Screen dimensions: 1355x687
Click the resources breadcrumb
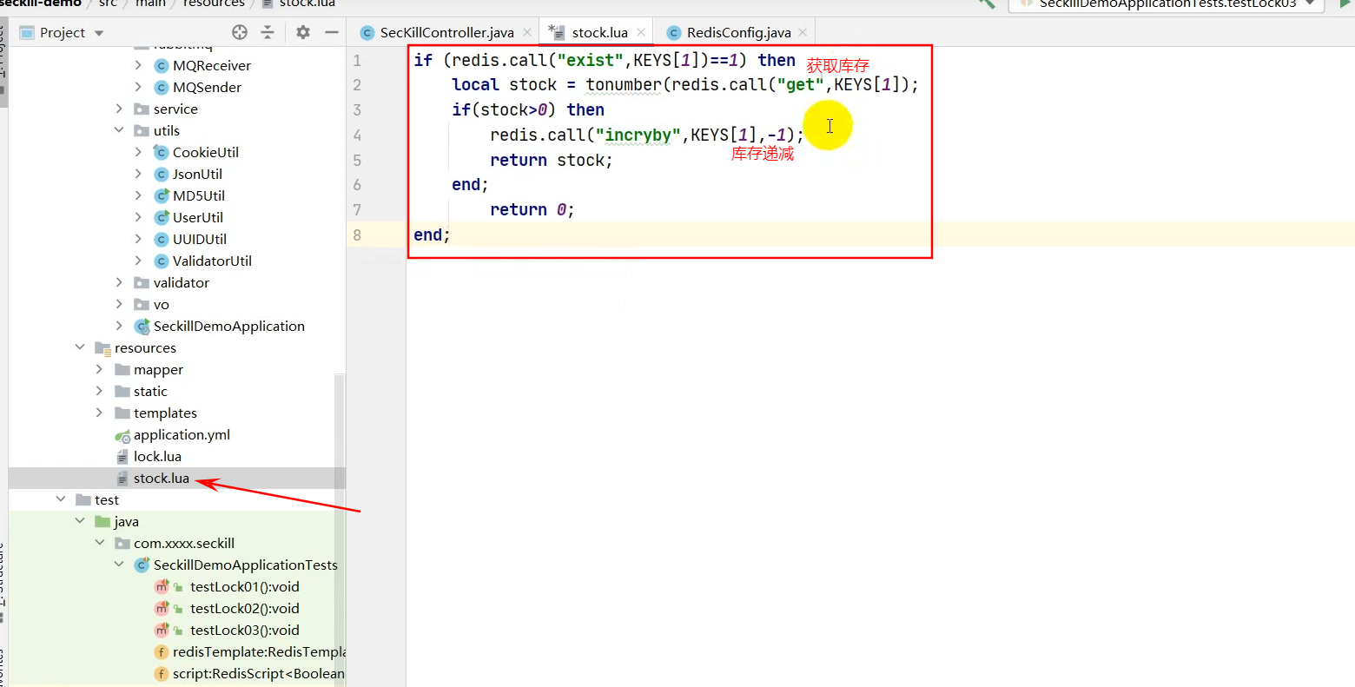[x=214, y=3]
